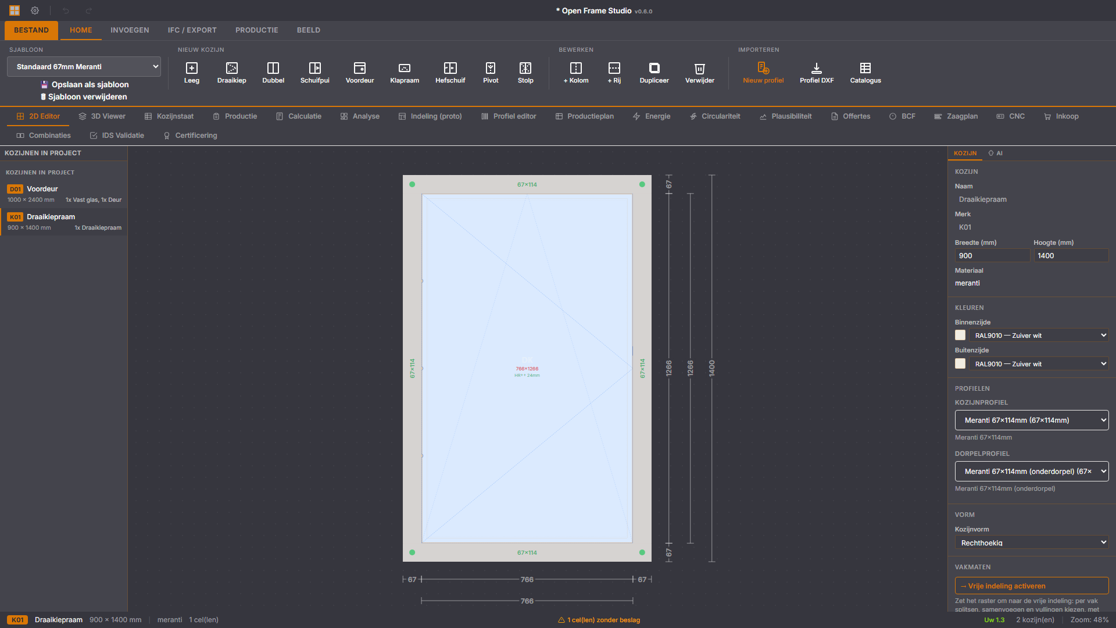This screenshot has height=628, width=1116.
Task: Create a new Leeg kozijn
Action: (192, 73)
